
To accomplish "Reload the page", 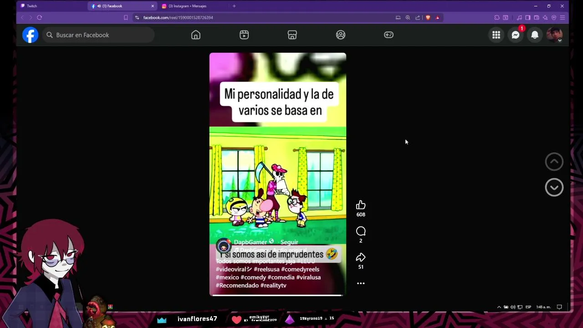I will (x=40, y=17).
